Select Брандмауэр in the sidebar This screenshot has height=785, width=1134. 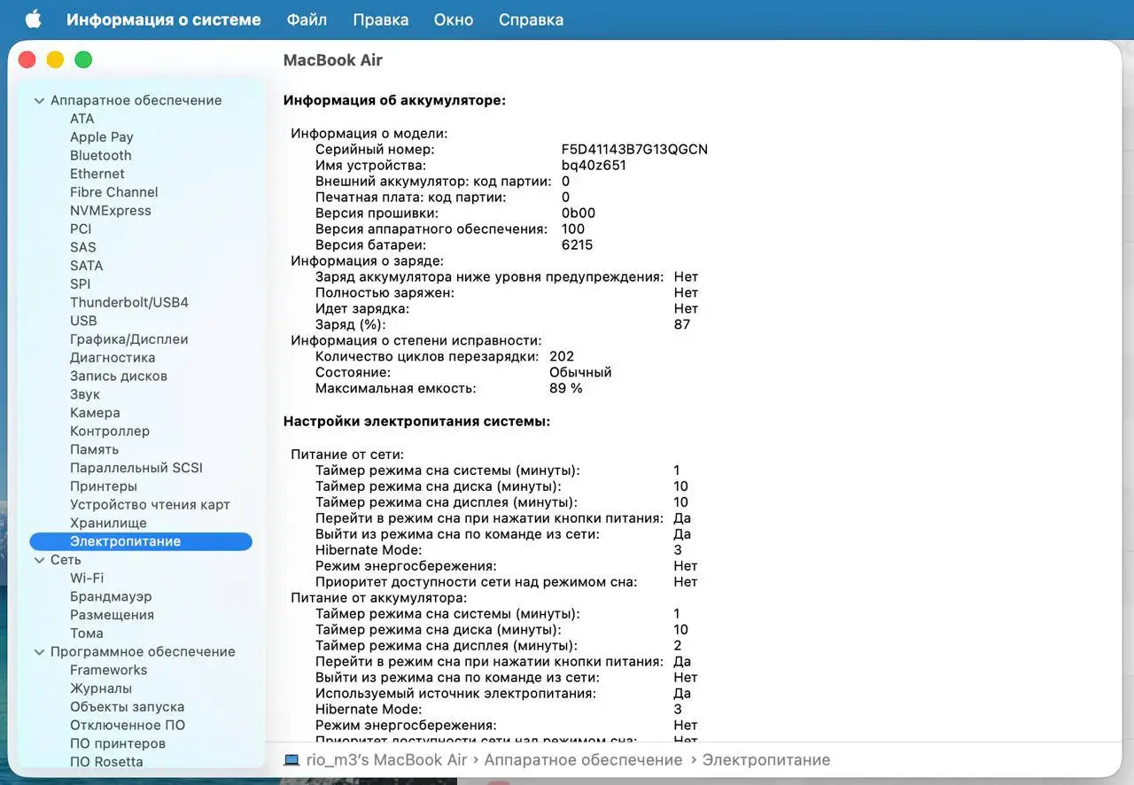pos(111,597)
